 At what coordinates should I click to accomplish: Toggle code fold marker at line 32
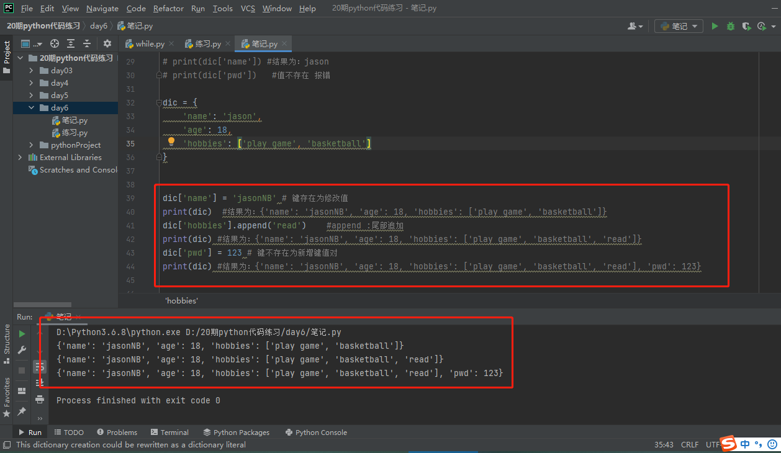(x=159, y=103)
